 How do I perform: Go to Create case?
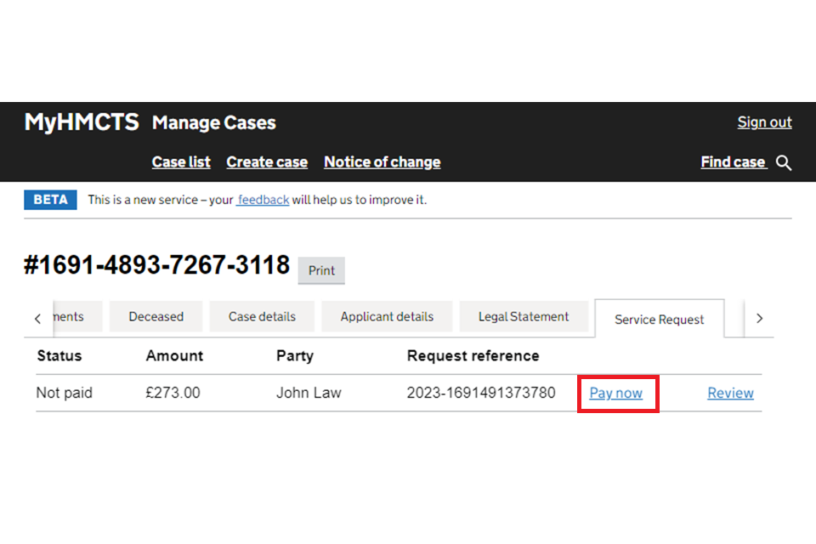(267, 162)
